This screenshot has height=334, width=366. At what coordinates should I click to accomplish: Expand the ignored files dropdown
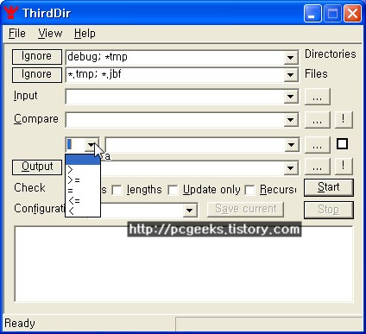point(290,75)
